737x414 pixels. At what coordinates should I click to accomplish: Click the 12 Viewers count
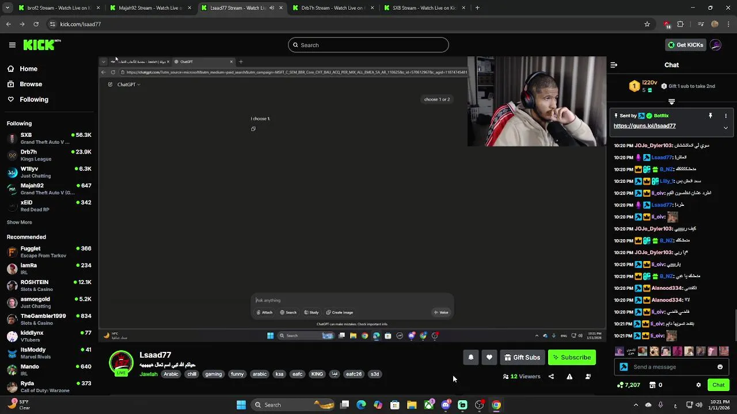(x=522, y=377)
